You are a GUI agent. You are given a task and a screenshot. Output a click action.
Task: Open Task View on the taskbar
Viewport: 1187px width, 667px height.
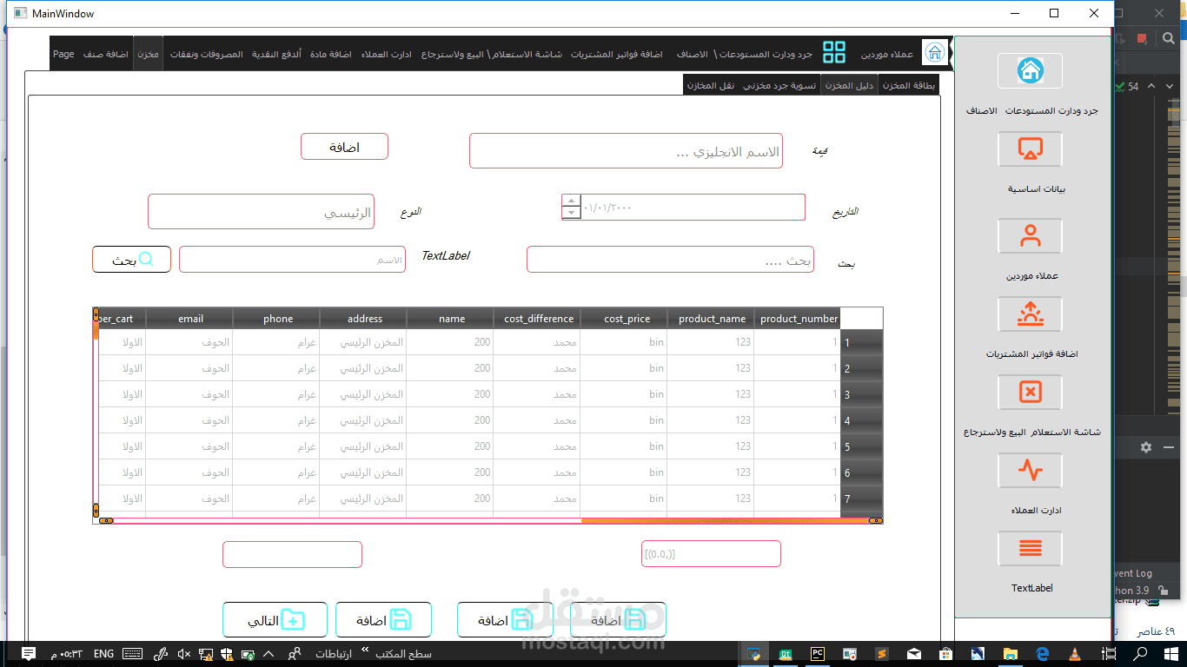point(1108,654)
